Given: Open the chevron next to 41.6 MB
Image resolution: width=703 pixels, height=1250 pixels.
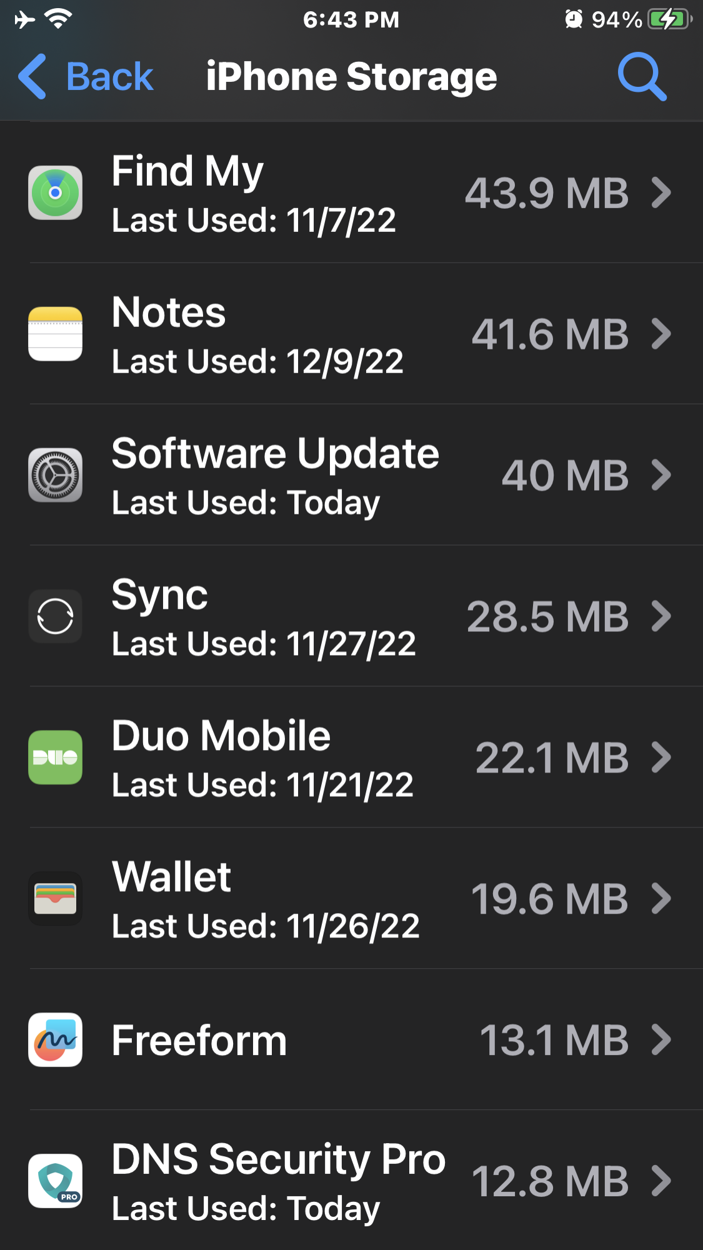Looking at the screenshot, I should pyautogui.click(x=661, y=334).
